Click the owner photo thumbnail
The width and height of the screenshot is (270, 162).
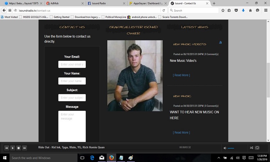135,76
